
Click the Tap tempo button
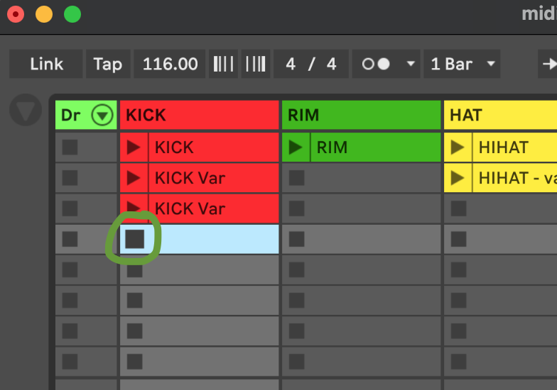(108, 65)
